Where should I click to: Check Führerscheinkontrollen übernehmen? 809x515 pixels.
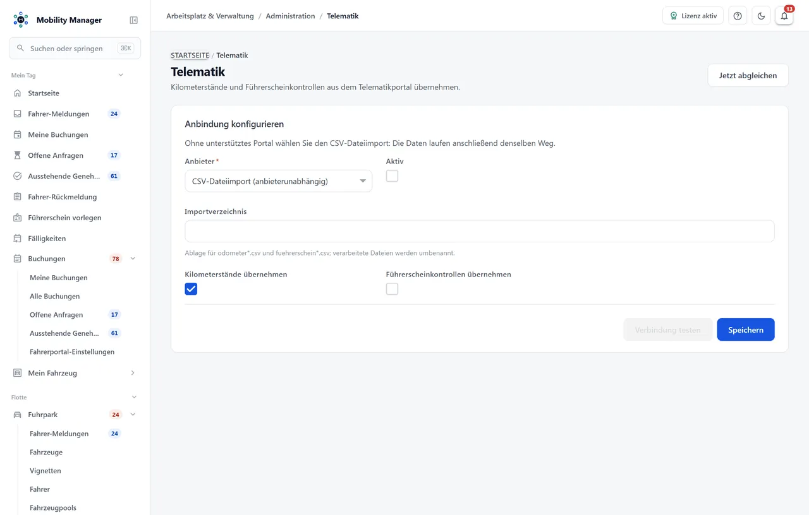point(392,289)
